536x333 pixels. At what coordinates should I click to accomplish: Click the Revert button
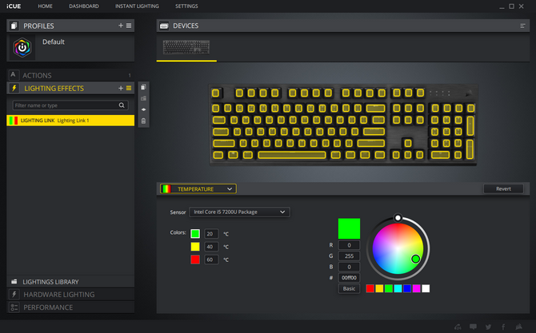point(503,188)
